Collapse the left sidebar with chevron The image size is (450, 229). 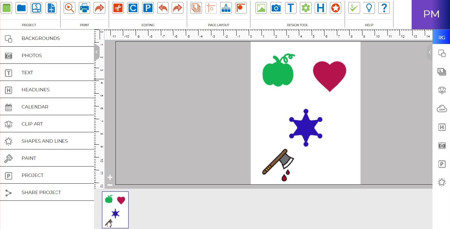point(97,52)
